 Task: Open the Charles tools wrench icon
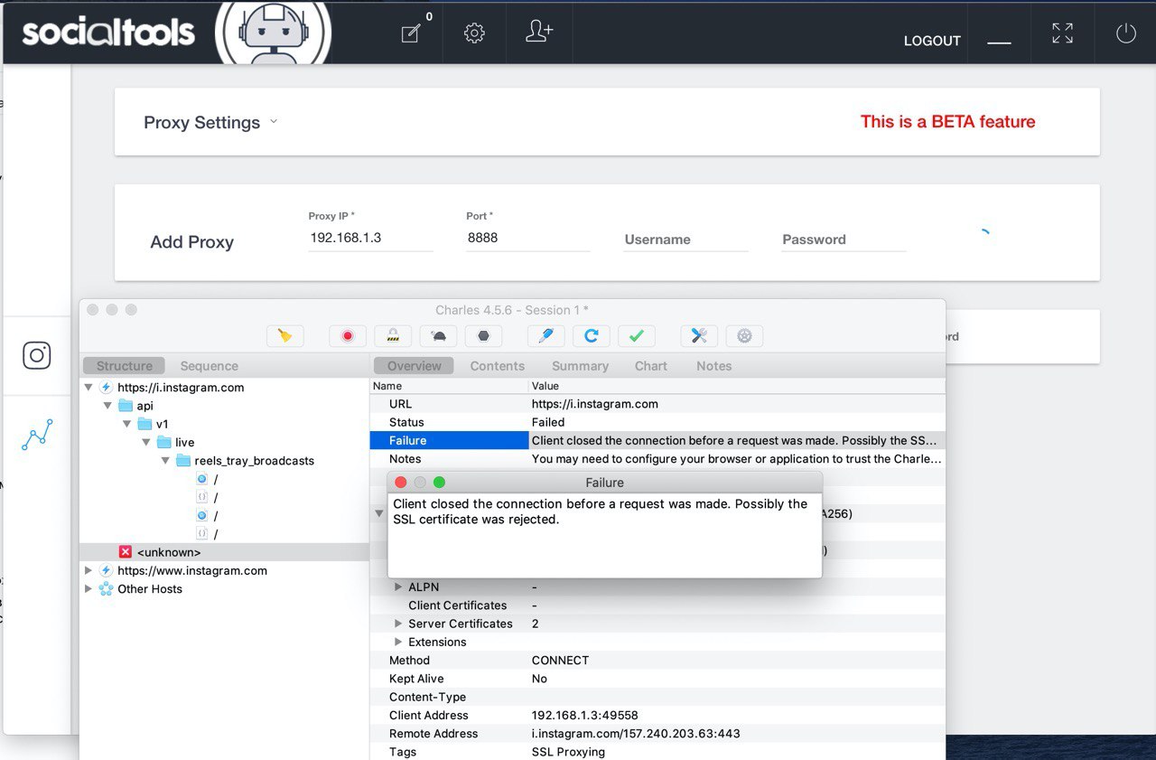tap(699, 336)
